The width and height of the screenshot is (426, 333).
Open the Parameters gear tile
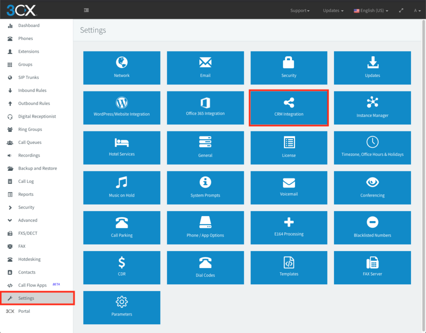(x=122, y=308)
